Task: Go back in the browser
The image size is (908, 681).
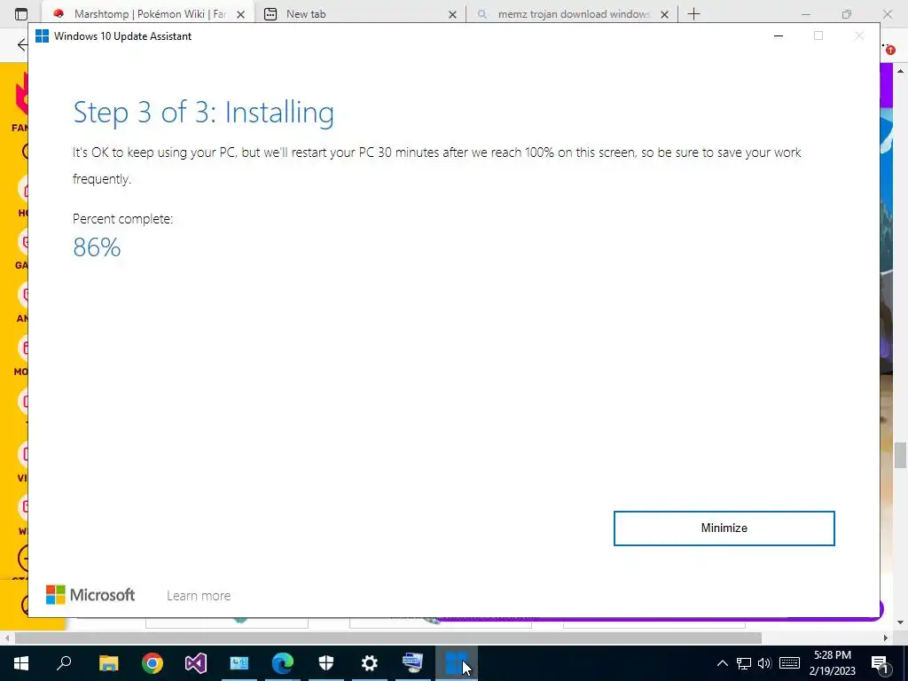Action: point(22,44)
